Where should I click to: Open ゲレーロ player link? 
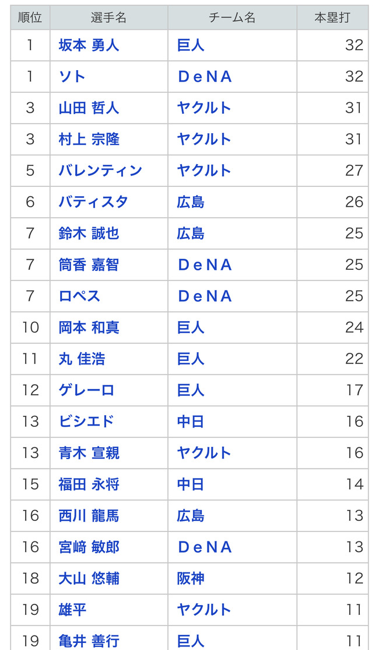click(86, 390)
